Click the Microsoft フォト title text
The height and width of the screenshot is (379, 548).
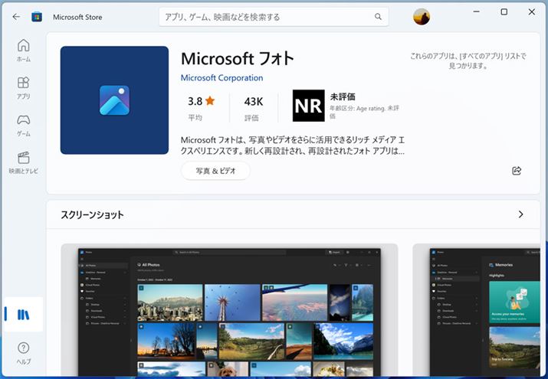pyautogui.click(x=238, y=59)
